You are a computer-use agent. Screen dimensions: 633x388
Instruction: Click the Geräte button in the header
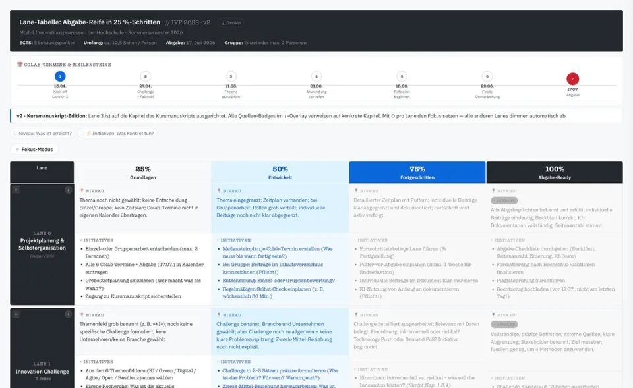(x=231, y=22)
